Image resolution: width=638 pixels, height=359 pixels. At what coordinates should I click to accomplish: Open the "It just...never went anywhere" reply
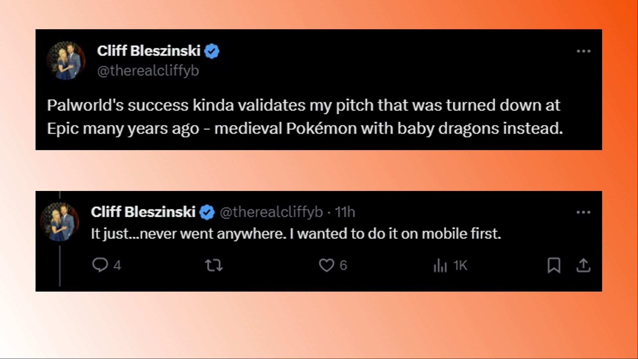[x=296, y=234]
